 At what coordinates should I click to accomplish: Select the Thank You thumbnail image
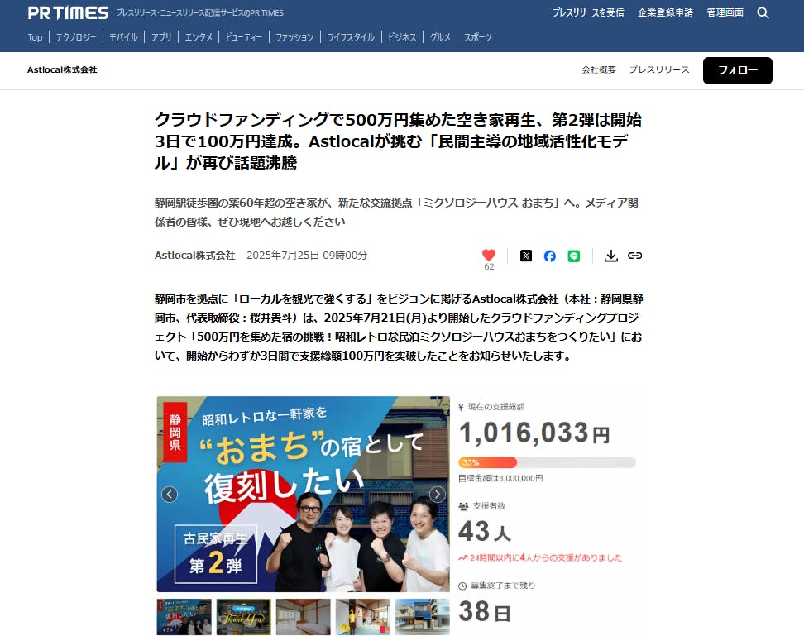[x=243, y=617]
